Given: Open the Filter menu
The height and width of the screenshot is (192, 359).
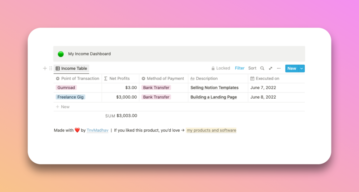Looking at the screenshot, I should click(240, 68).
